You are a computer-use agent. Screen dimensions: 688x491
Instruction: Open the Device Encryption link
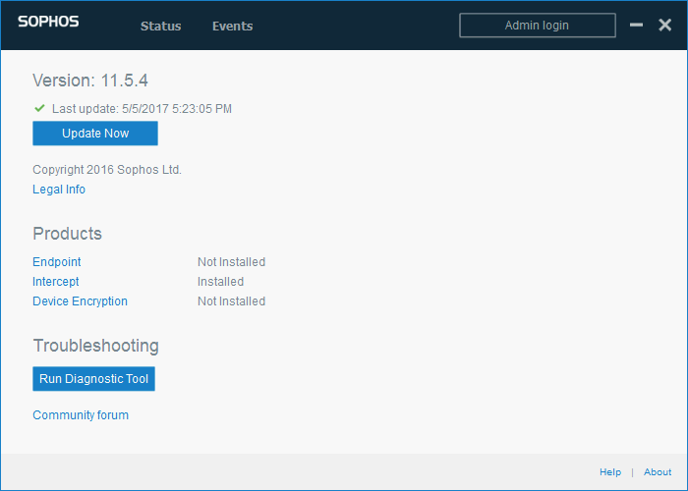point(80,301)
